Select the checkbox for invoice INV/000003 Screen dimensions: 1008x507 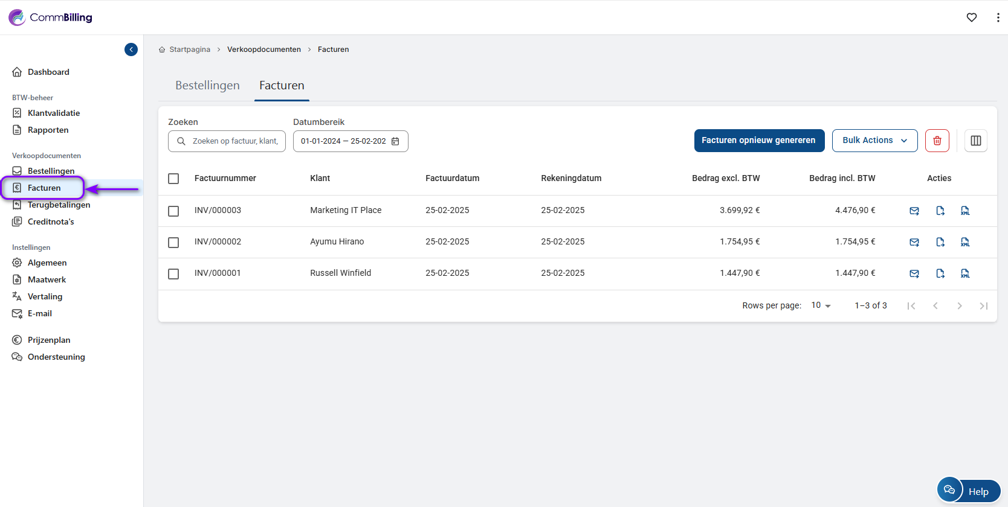pyautogui.click(x=173, y=211)
